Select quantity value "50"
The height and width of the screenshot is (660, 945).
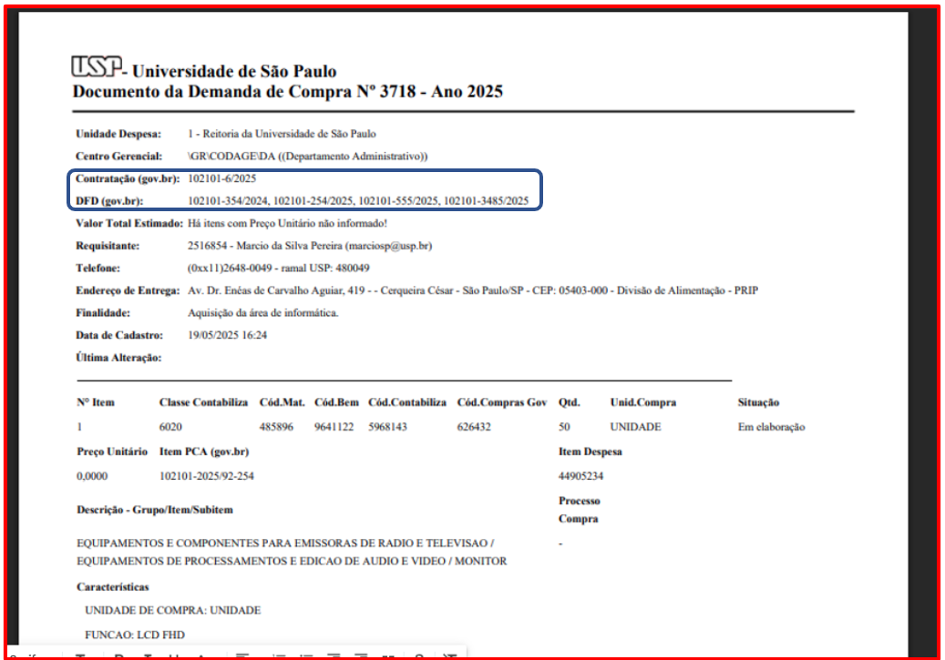[564, 427]
